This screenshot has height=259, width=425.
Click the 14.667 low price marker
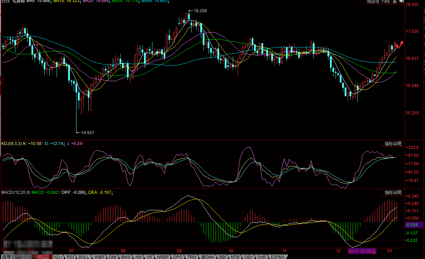pos(87,132)
